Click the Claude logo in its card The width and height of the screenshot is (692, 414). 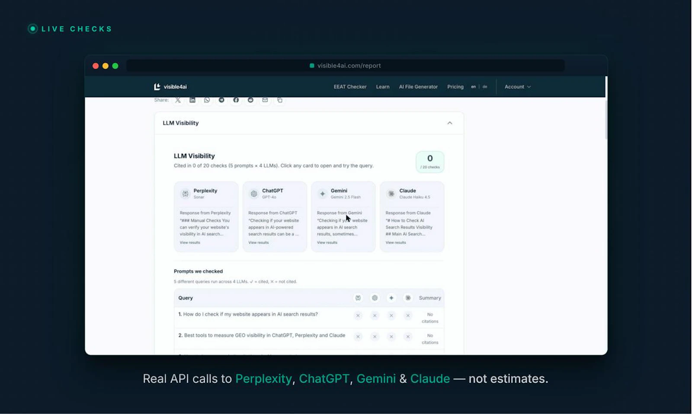[x=391, y=194]
